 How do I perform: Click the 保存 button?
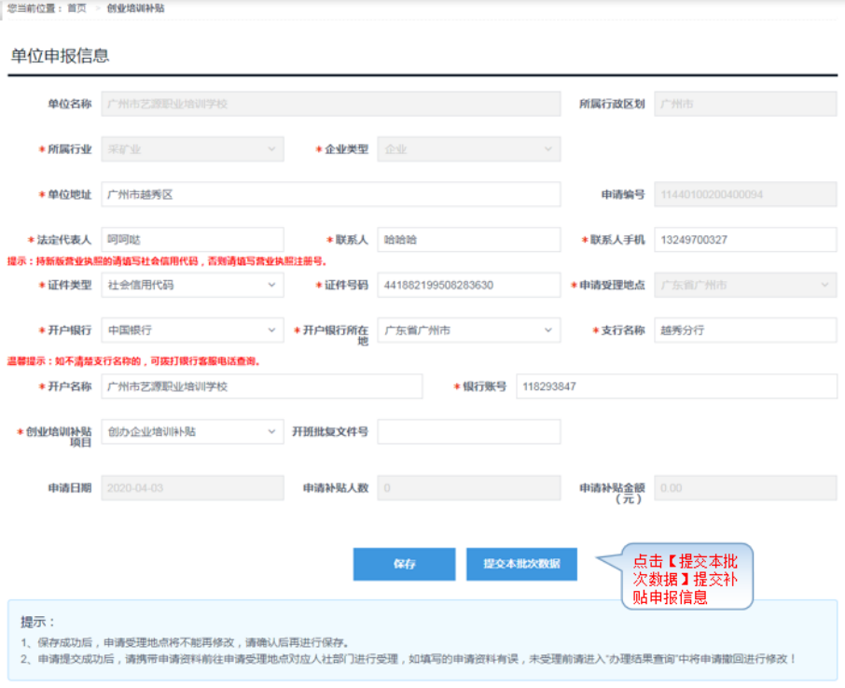pos(404,564)
